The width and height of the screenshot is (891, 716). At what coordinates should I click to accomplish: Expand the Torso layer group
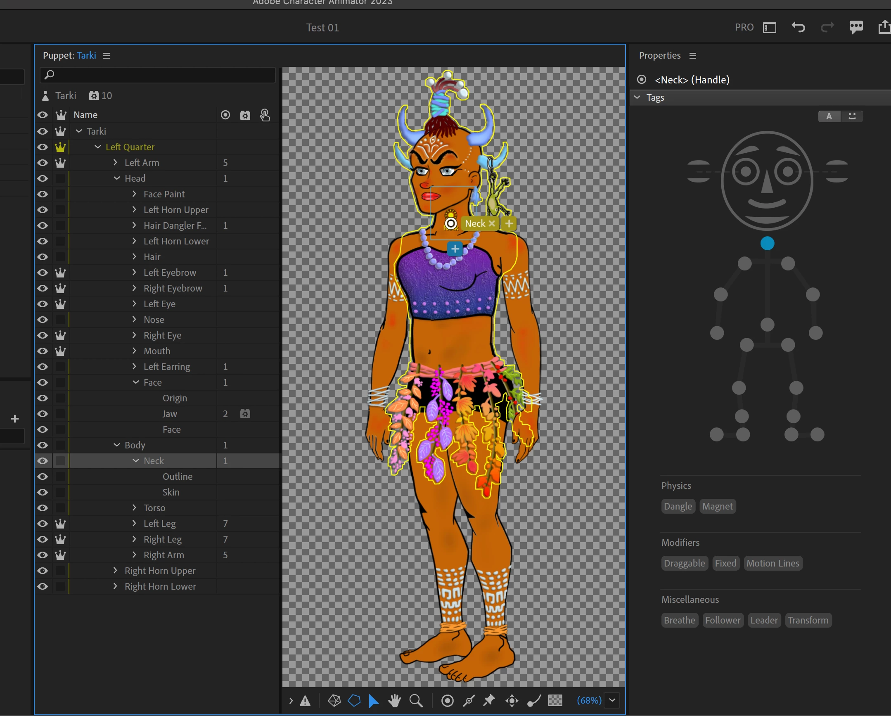point(134,507)
